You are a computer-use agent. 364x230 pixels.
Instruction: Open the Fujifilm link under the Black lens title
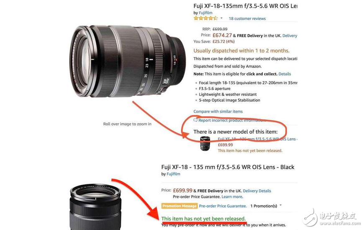click(173, 174)
